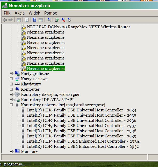158x167 pixels.
Task: Select USB Universal Host Controller - 2937
Action: (x=82, y=126)
